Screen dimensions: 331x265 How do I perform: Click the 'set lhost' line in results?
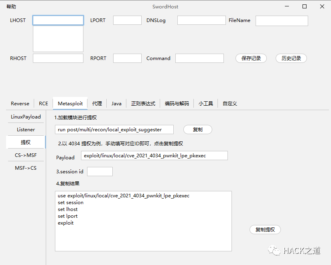[67, 209]
